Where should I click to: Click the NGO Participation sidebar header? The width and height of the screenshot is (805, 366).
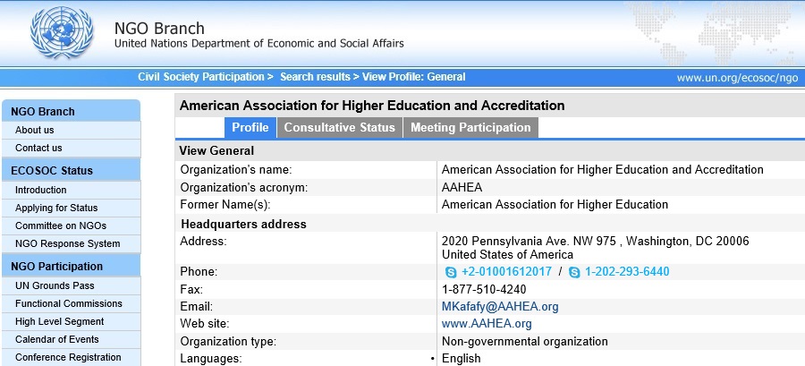[x=71, y=266]
